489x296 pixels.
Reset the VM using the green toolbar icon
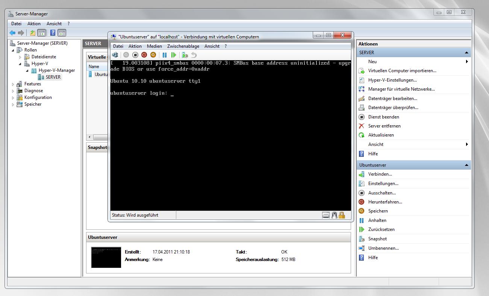pyautogui.click(x=173, y=55)
